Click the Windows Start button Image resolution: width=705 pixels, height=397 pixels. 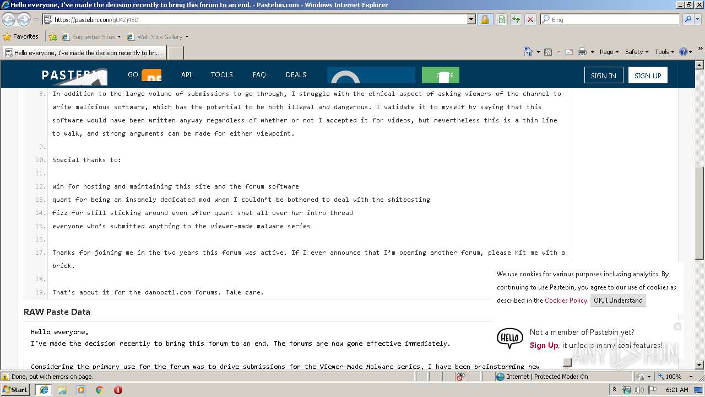point(15,390)
